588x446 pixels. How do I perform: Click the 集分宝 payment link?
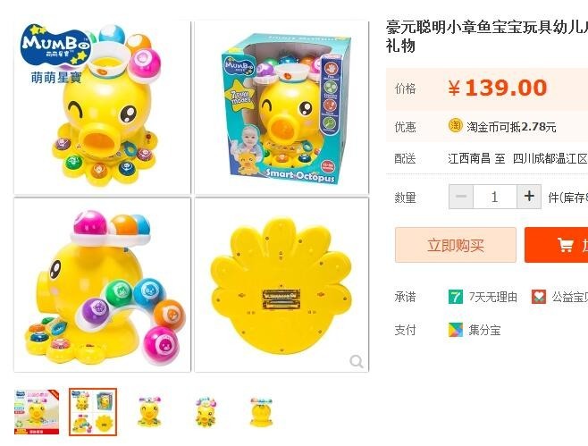(x=484, y=330)
